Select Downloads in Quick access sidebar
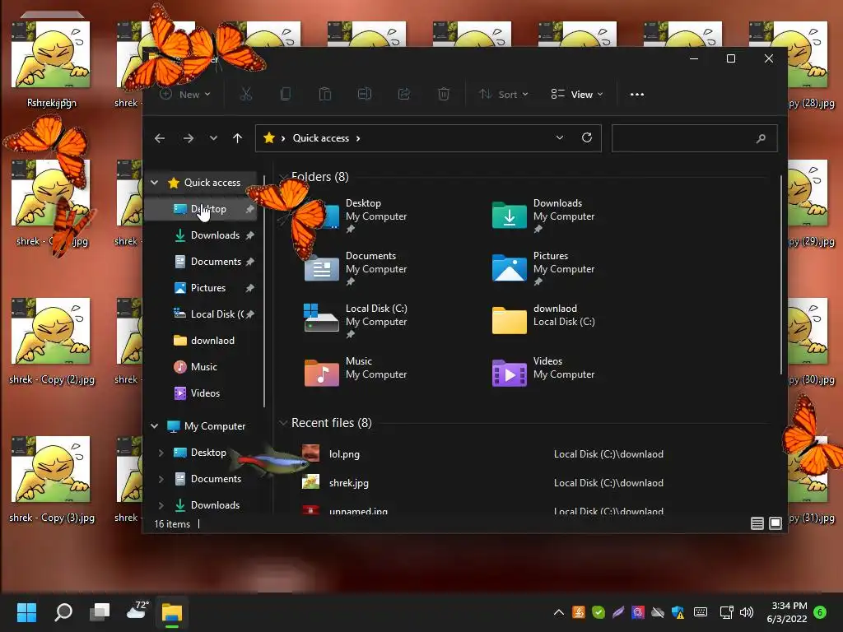The image size is (843, 632). 201,235
